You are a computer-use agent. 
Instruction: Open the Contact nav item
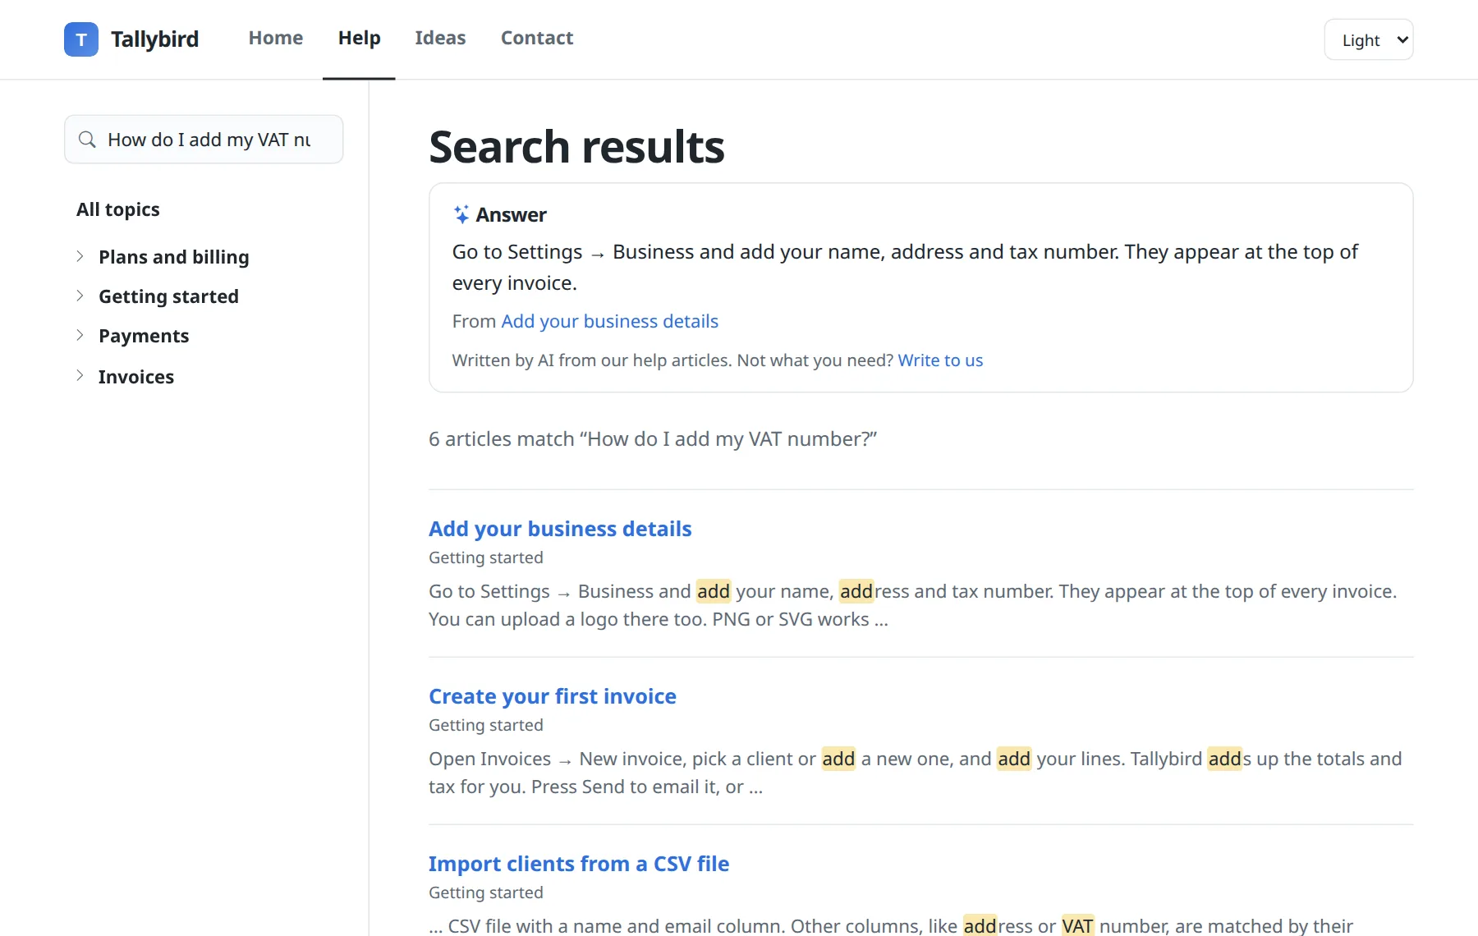click(x=537, y=39)
